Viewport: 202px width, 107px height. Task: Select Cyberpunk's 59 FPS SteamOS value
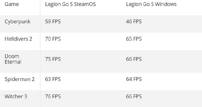coord(53,22)
